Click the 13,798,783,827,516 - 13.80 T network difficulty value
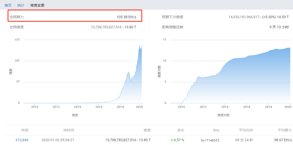The height and width of the screenshot is (145, 293). pos(114,27)
